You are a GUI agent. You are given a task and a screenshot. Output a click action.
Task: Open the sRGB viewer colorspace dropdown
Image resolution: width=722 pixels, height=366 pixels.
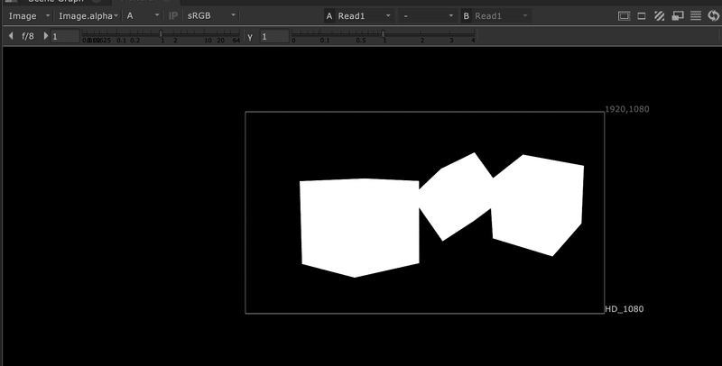[x=211, y=16]
